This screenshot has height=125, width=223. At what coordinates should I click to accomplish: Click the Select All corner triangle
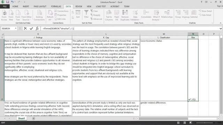2,34
